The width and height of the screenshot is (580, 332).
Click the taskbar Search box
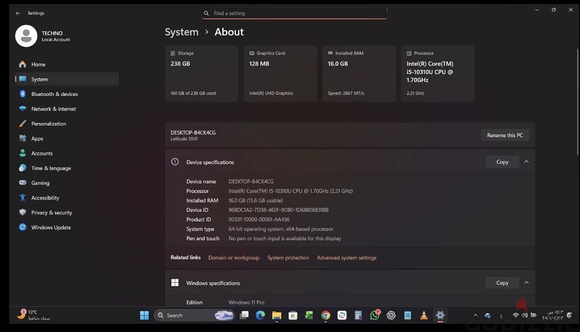click(x=194, y=315)
